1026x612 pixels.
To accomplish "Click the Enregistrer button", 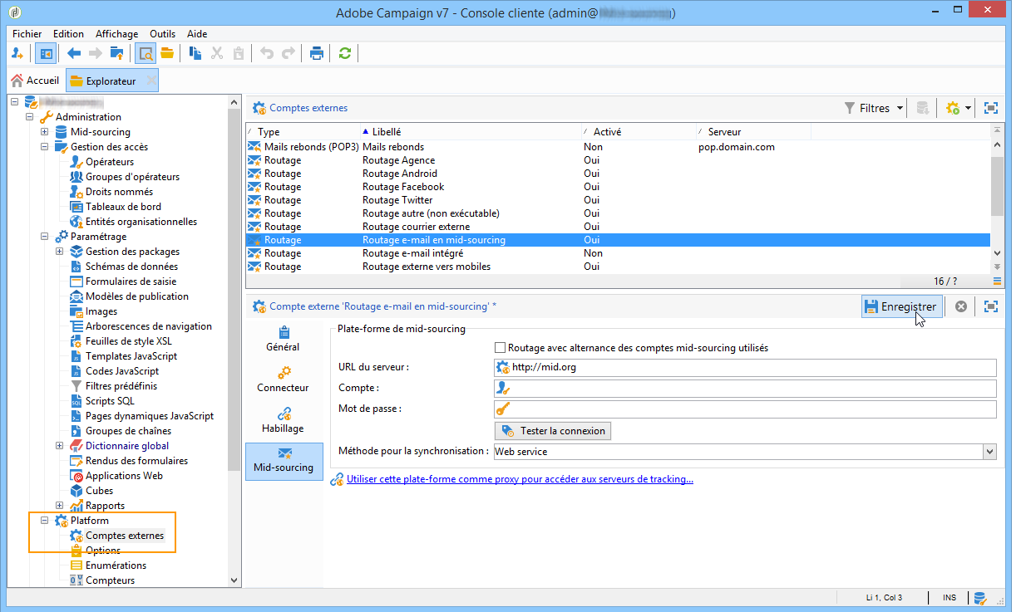I will (x=901, y=306).
